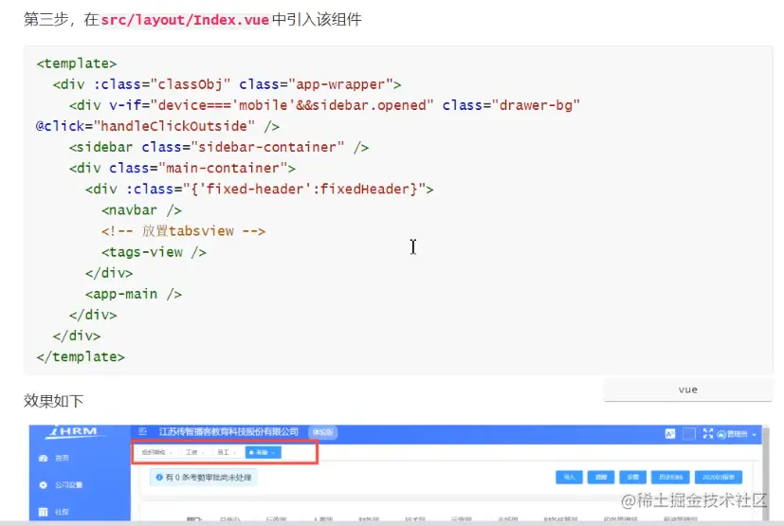The width and height of the screenshot is (784, 526).
Task: Open the 管理员 dropdown in the preview navbar
Action: pos(737,434)
